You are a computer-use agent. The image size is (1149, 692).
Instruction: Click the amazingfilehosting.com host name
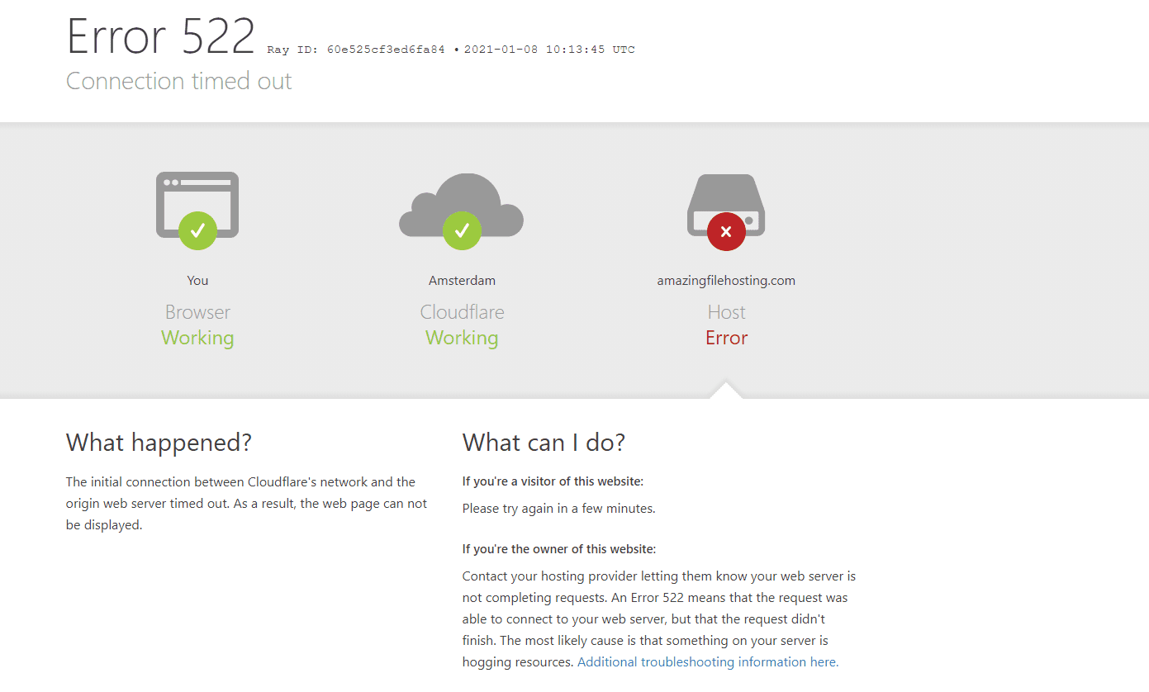(726, 281)
